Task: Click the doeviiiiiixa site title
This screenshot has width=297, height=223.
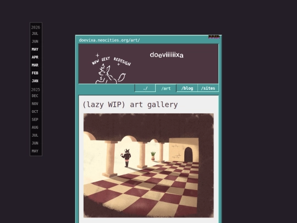Action: pyautogui.click(x=167, y=55)
